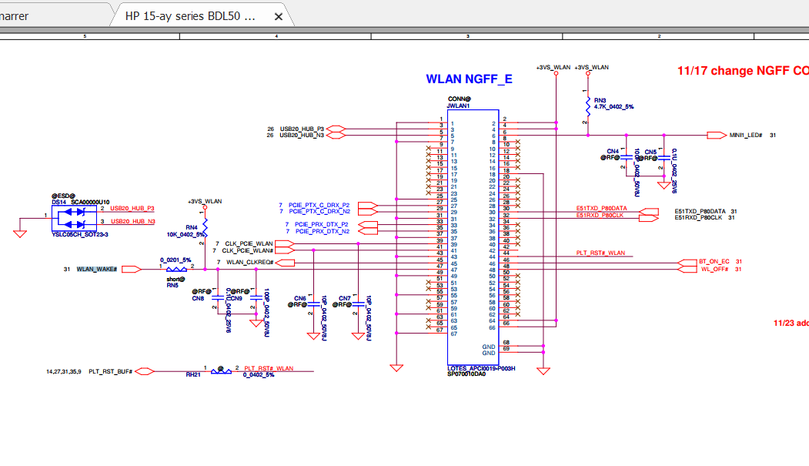The image size is (809, 466).
Task: Click the +3VS_WLAN power label above RN3
Action: point(591,67)
